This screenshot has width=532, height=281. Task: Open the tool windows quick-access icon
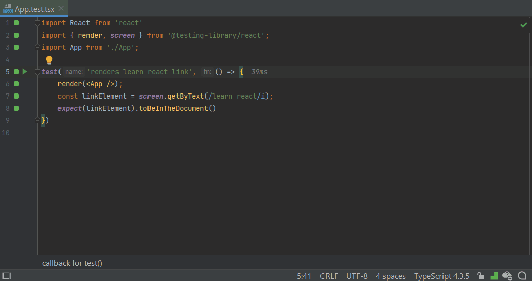coord(7,276)
